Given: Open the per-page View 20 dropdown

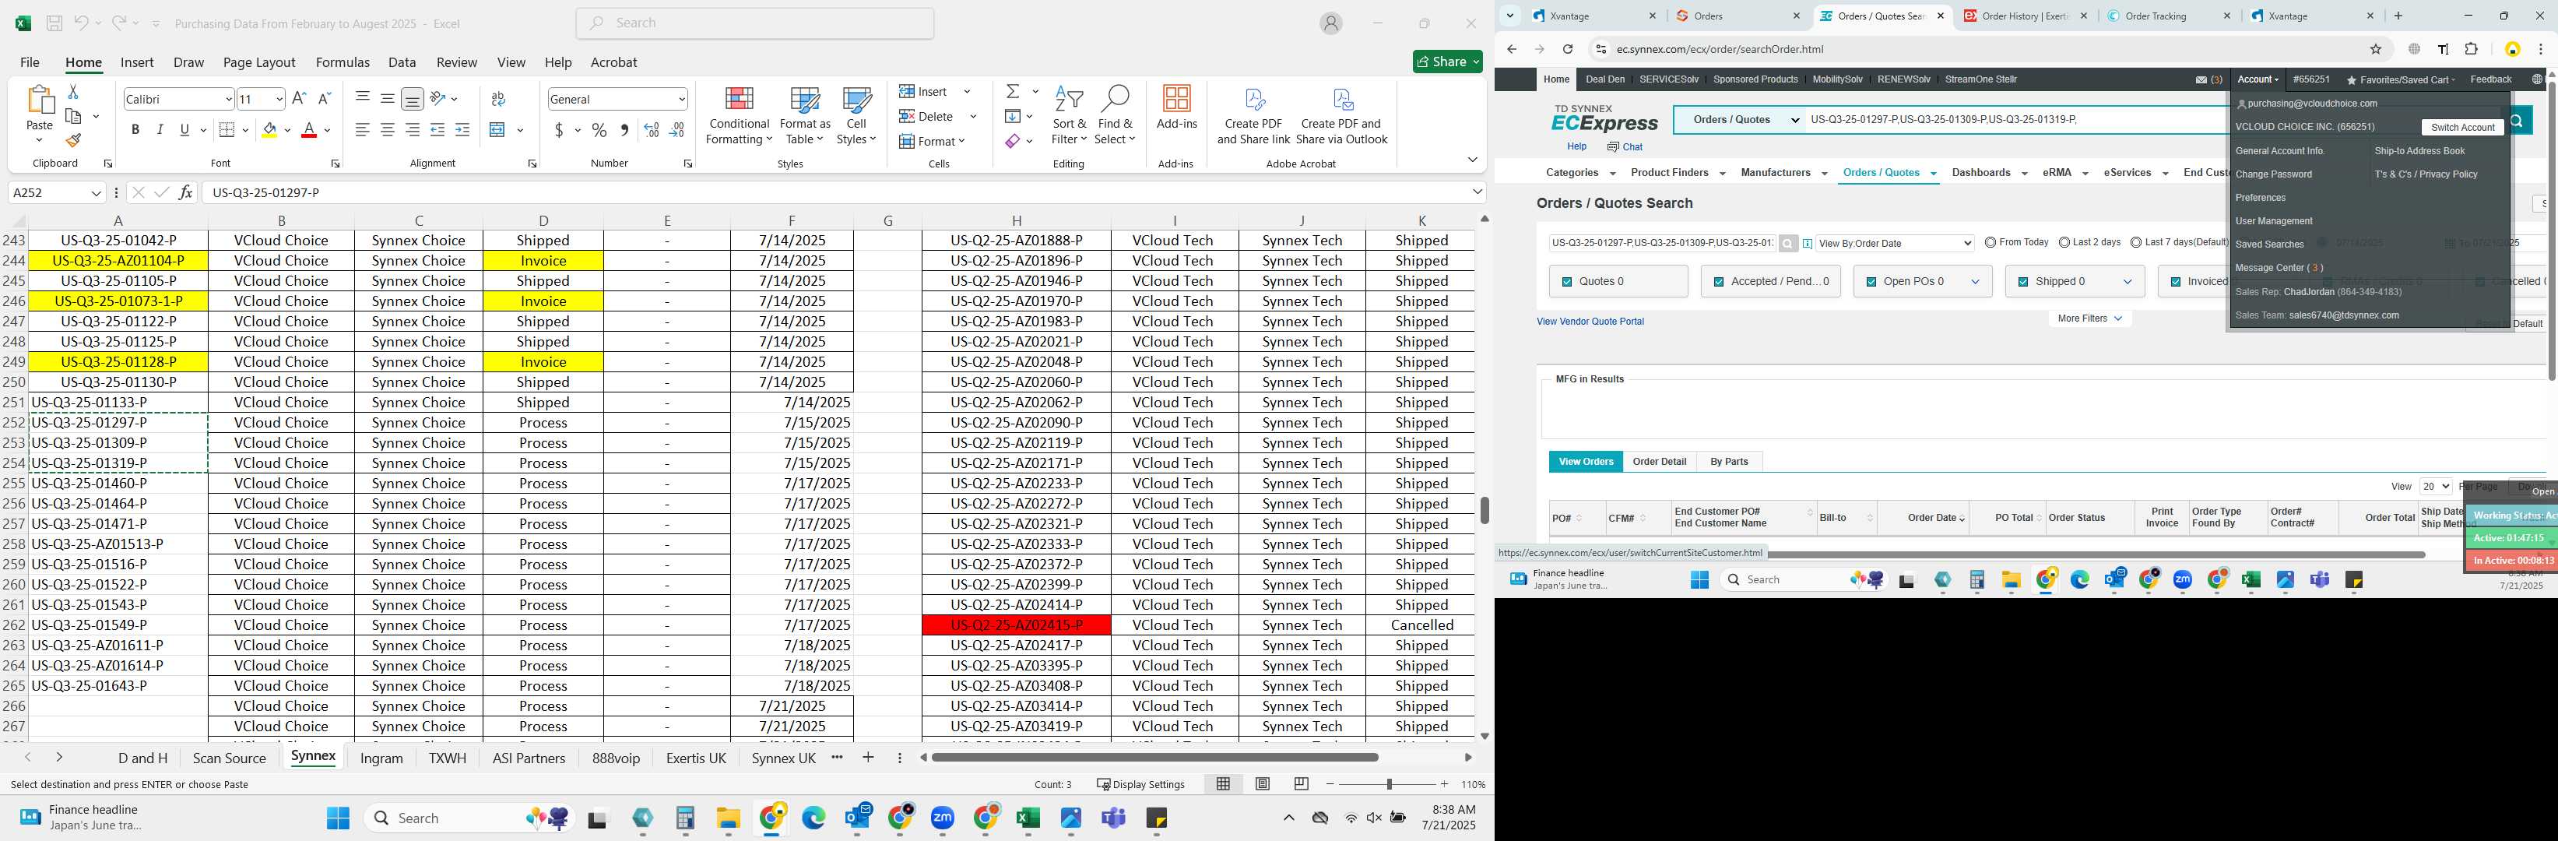Looking at the screenshot, I should (x=2435, y=487).
